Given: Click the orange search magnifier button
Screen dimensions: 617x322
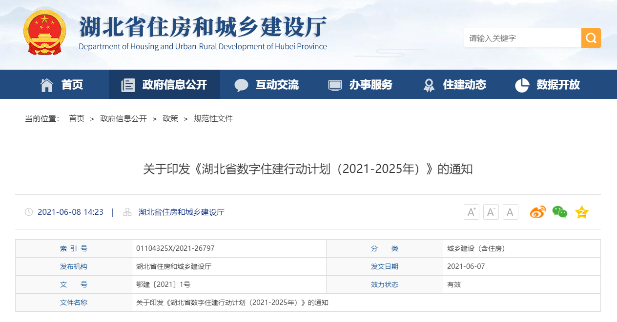Looking at the screenshot, I should point(591,38).
